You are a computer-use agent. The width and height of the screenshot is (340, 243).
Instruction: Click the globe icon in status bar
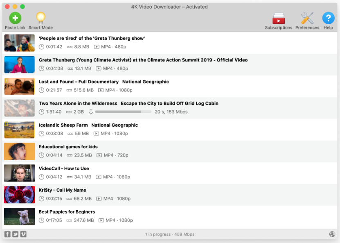point(332,234)
